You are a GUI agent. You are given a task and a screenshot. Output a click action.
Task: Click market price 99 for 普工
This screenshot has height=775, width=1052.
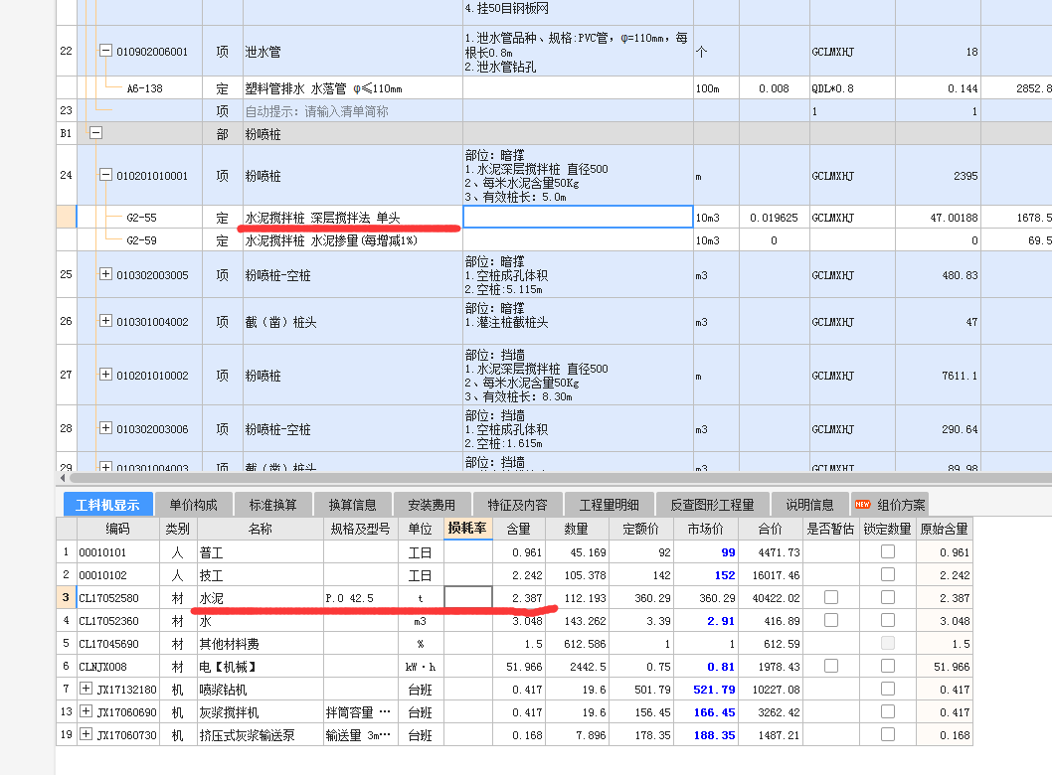(x=728, y=551)
